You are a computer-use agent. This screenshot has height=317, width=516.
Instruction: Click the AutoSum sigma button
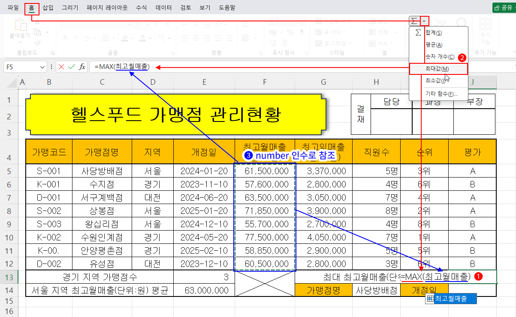point(414,21)
